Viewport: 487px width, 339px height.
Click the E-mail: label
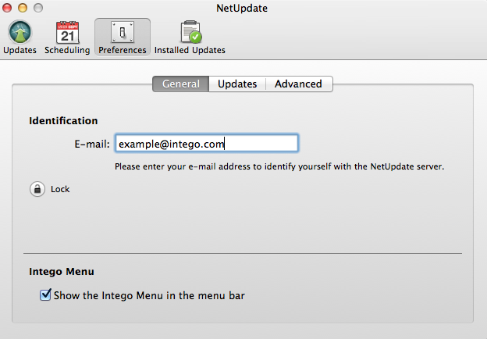click(92, 144)
